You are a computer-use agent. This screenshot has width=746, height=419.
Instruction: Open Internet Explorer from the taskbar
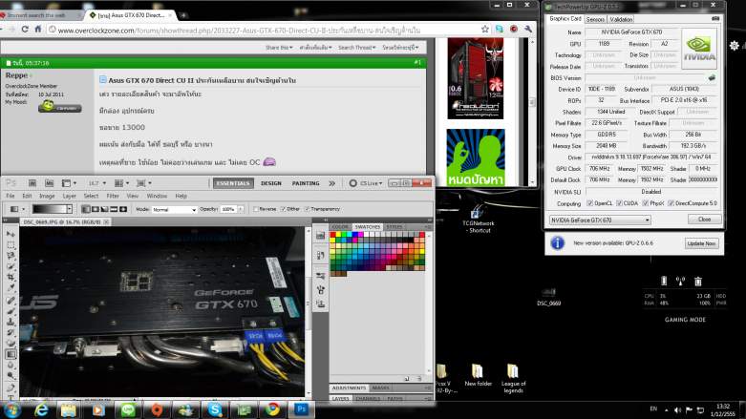[x=41, y=409]
